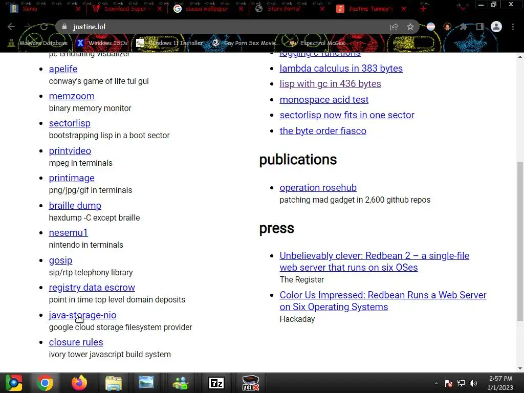This screenshot has height=393, width=524.
Task: Share this page using the share icon
Action: [394, 27]
